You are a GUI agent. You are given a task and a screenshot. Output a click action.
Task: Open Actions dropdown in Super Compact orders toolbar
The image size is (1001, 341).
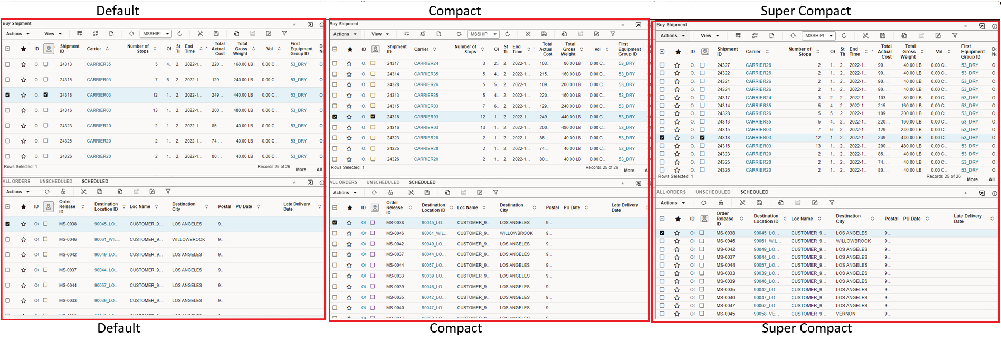[672, 203]
